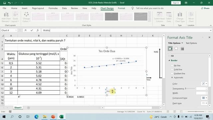The width and height of the screenshot is (213, 120).
Task: Open Title Options dropdown arrow
Action: (182, 43)
